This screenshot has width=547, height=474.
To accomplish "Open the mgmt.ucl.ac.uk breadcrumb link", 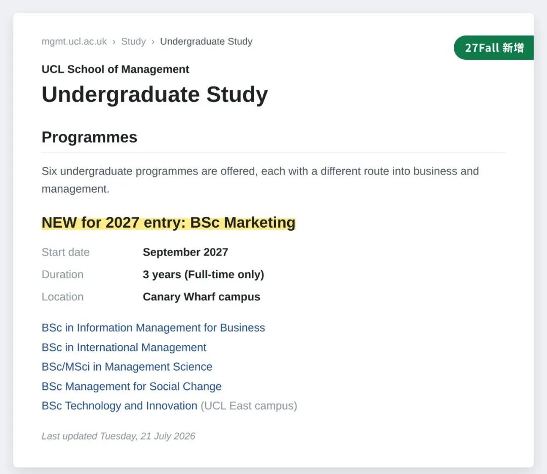I will click(x=74, y=42).
